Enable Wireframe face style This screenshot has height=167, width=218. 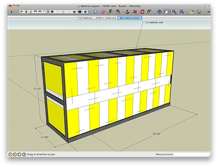(63, 12)
